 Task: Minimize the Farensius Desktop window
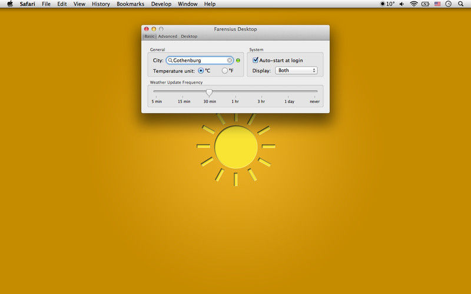(x=154, y=29)
